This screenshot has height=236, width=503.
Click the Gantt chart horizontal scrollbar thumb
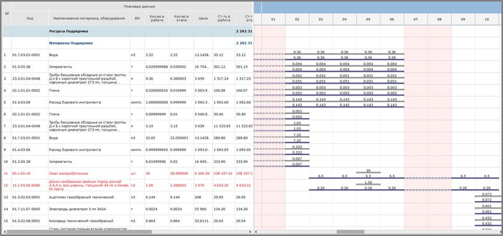click(x=350, y=232)
